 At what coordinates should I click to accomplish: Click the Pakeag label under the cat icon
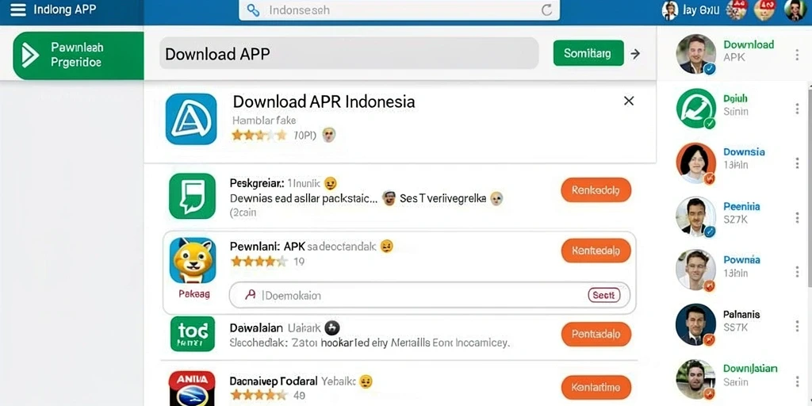pyautogui.click(x=194, y=293)
